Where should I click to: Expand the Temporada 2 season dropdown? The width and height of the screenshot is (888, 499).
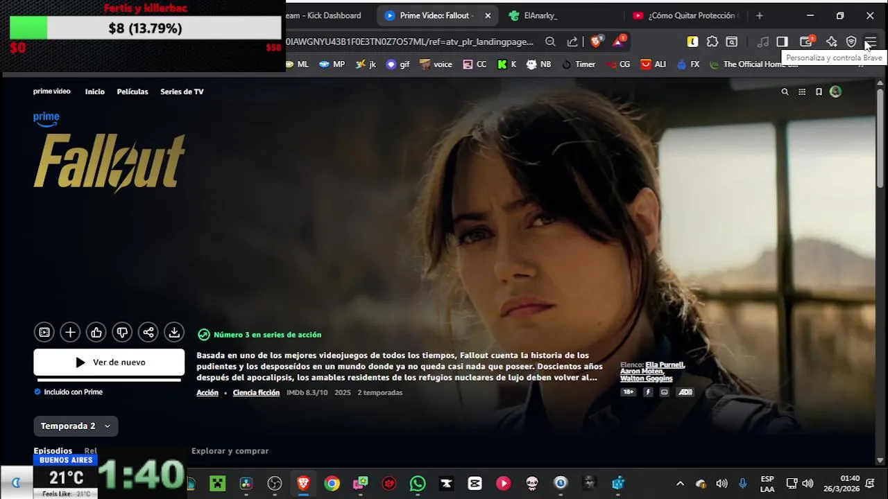[x=76, y=426]
